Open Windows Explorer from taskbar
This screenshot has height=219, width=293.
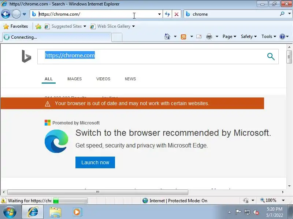coord(55,212)
